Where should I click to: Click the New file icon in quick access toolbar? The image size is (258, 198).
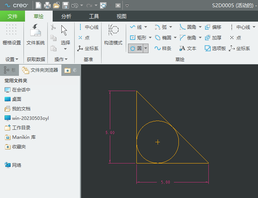pos(39,5)
